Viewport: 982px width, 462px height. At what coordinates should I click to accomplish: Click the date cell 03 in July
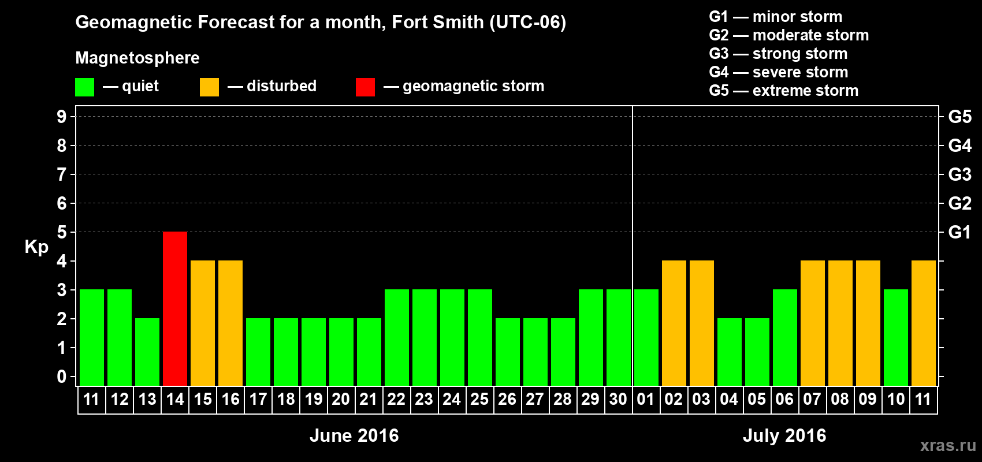[702, 400]
